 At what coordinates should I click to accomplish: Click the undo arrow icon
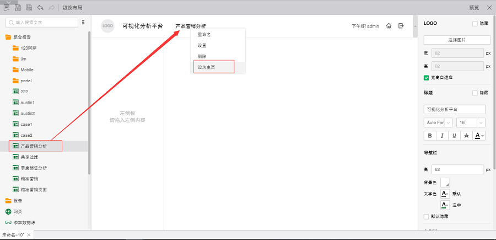[x=40, y=8]
